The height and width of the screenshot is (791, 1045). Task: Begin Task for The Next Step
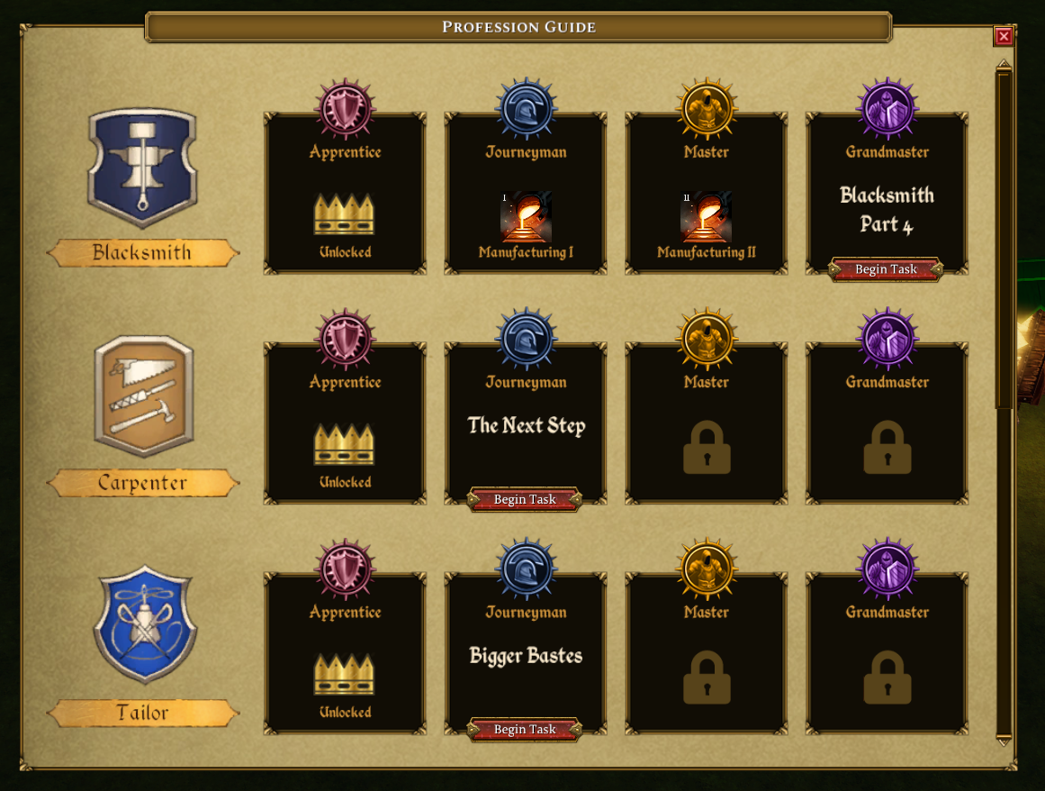[525, 499]
